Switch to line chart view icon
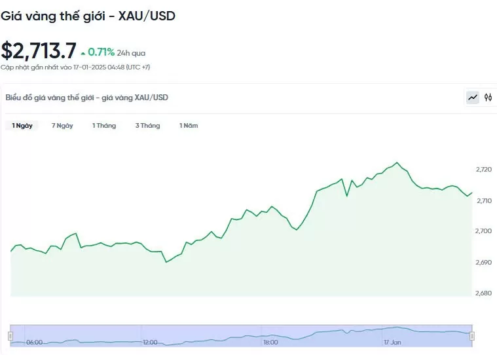497x355 pixels. (x=472, y=98)
